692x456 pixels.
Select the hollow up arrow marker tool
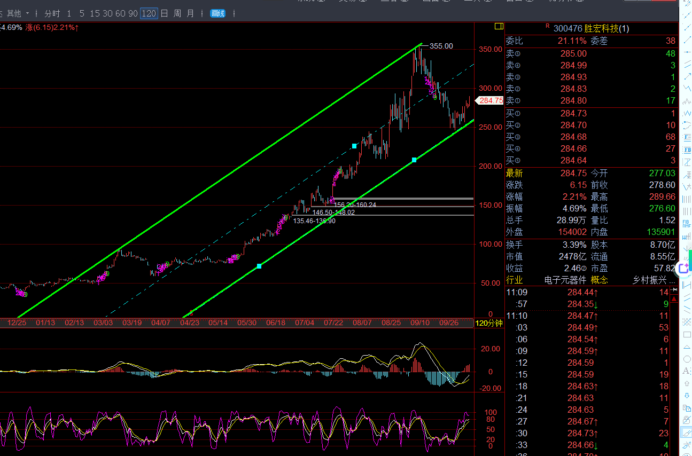click(687, 383)
